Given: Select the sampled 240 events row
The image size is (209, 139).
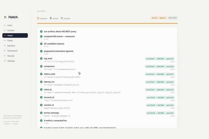Looking at the screenshot, I should point(59,36).
